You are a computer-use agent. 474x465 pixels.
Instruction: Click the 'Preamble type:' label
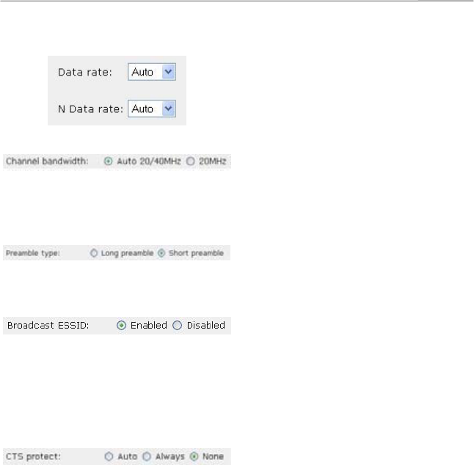click(x=32, y=253)
